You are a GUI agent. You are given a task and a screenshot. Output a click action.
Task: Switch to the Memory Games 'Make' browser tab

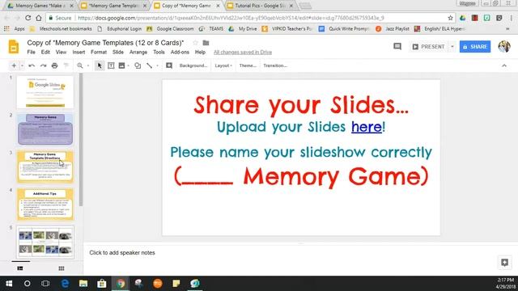[40, 6]
